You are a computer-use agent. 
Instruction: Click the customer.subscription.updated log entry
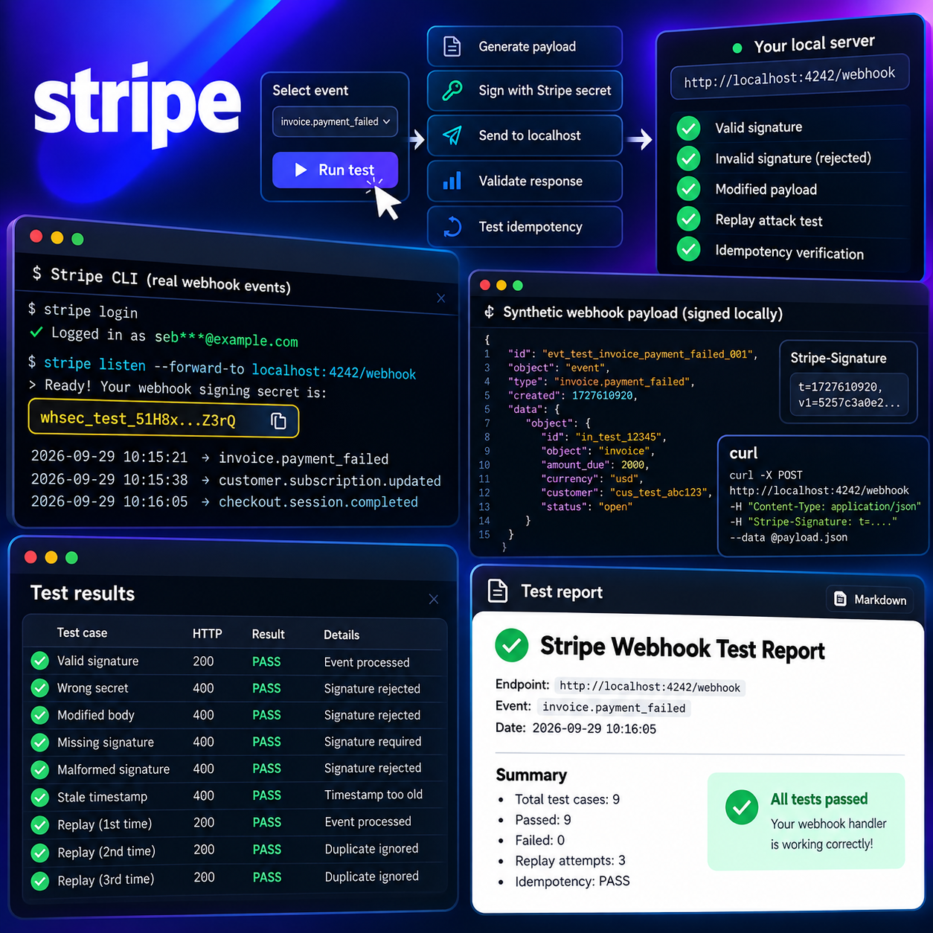pyautogui.click(x=330, y=480)
